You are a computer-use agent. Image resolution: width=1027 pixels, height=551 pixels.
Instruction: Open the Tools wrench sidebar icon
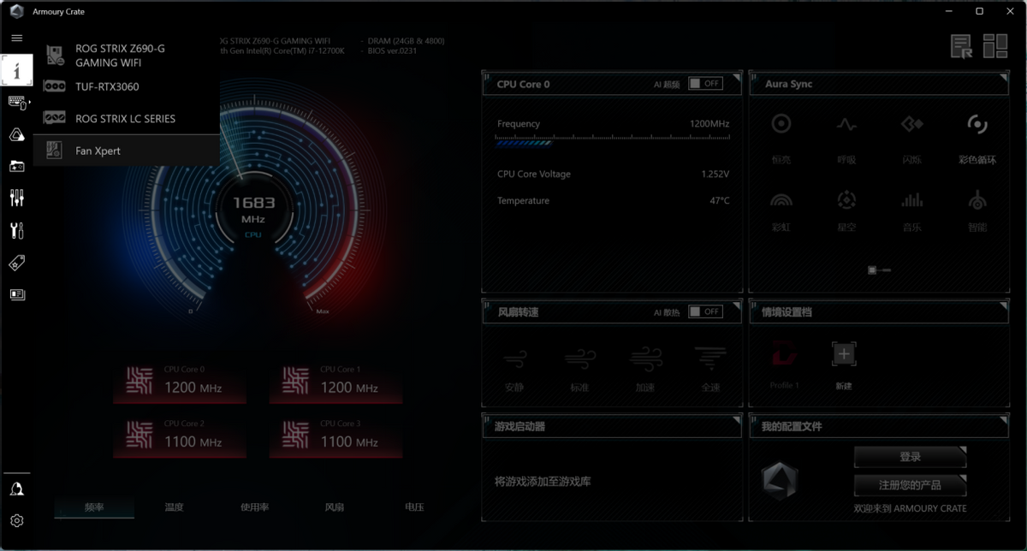pos(17,230)
